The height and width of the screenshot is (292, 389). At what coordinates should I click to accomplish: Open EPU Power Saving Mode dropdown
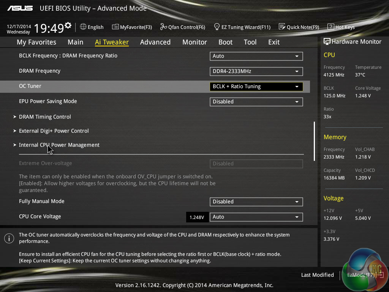(x=256, y=102)
